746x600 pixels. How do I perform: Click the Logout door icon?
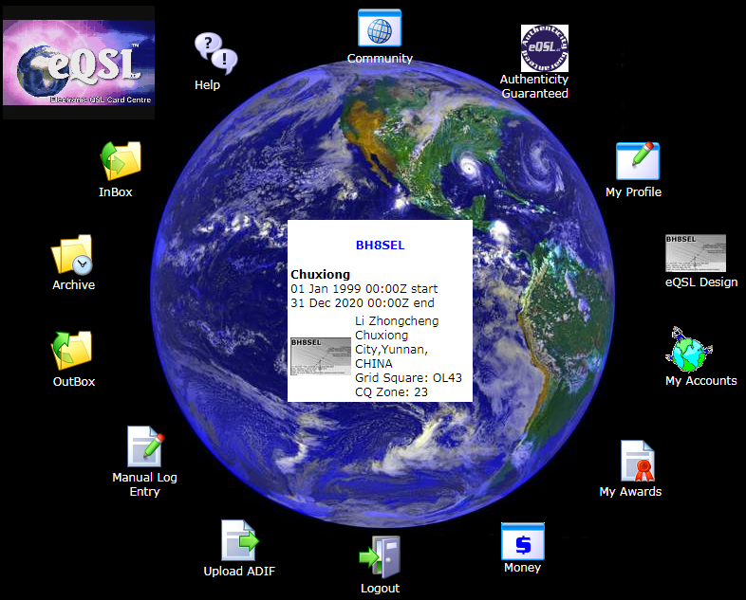click(x=380, y=557)
